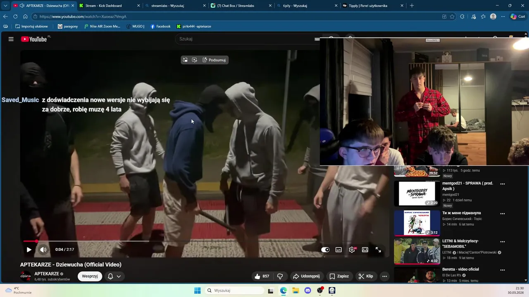Screen dimensions: 529x297
Task: Click the Wesprzyj button
Action: [90, 276]
